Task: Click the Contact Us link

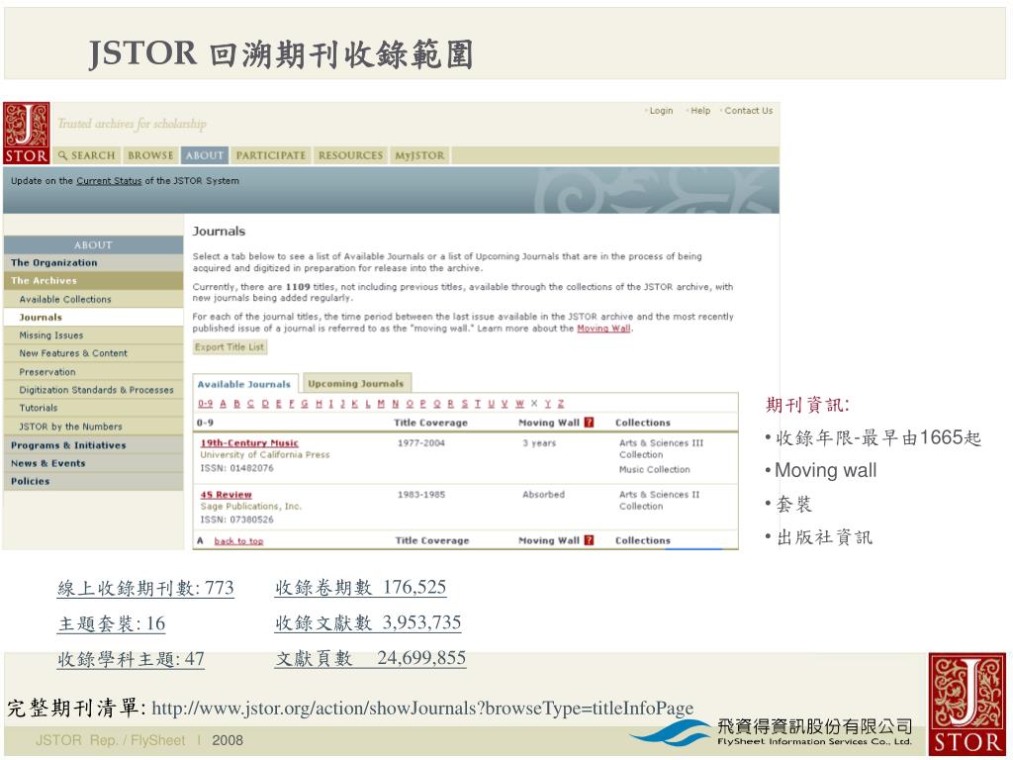Action: coord(748,111)
